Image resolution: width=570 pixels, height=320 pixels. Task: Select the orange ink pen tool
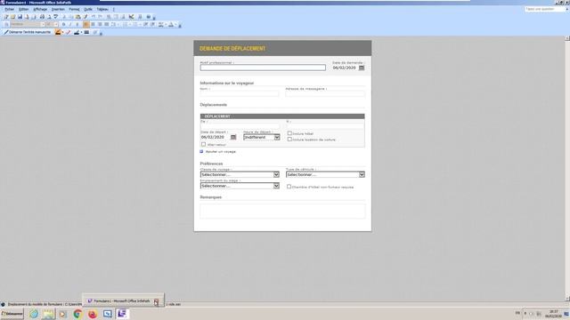[58, 32]
